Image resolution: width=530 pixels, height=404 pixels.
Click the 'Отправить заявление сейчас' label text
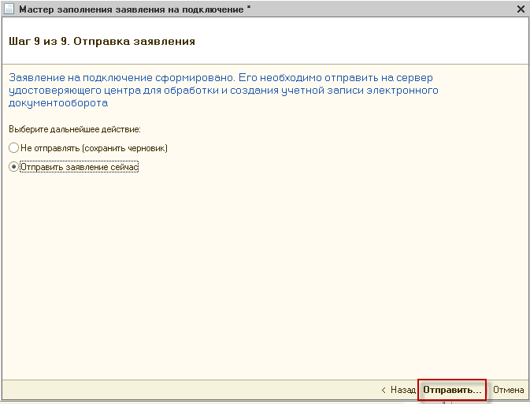(80, 167)
